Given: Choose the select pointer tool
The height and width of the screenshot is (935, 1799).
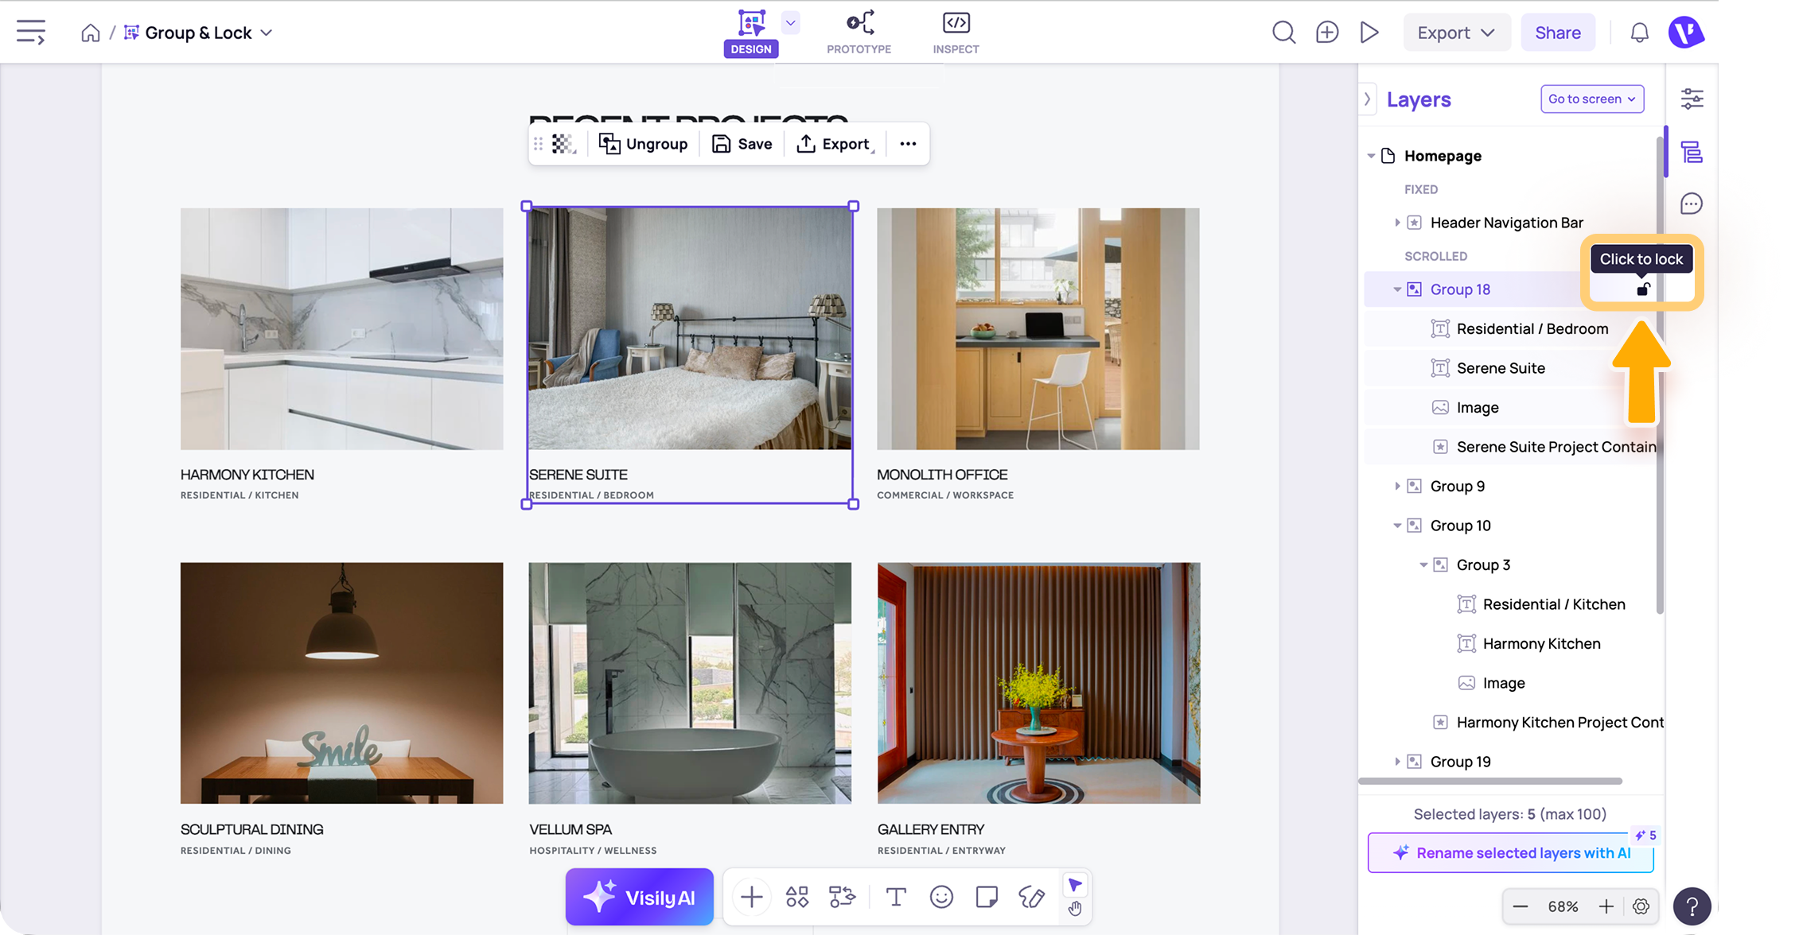Looking at the screenshot, I should coord(1075,885).
